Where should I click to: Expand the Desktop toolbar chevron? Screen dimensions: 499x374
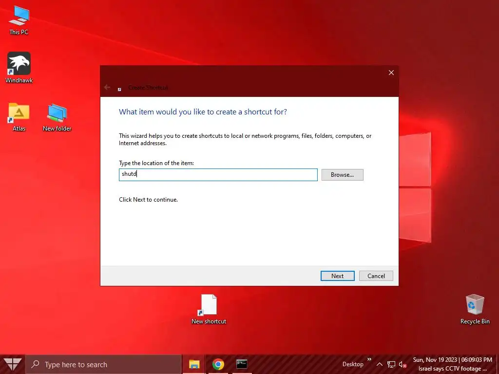(369, 359)
